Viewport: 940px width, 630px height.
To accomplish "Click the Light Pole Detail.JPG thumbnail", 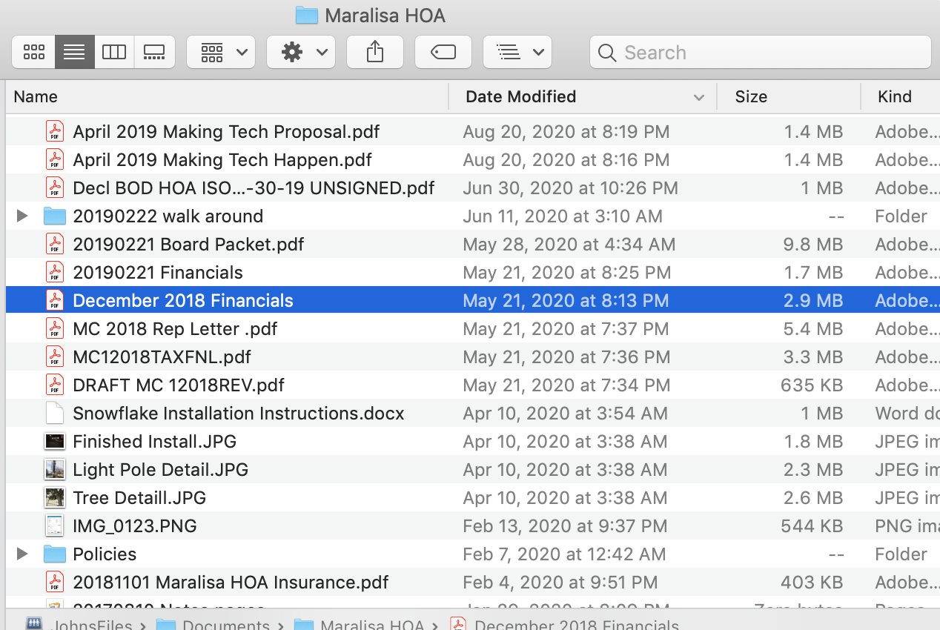I will tap(55, 469).
